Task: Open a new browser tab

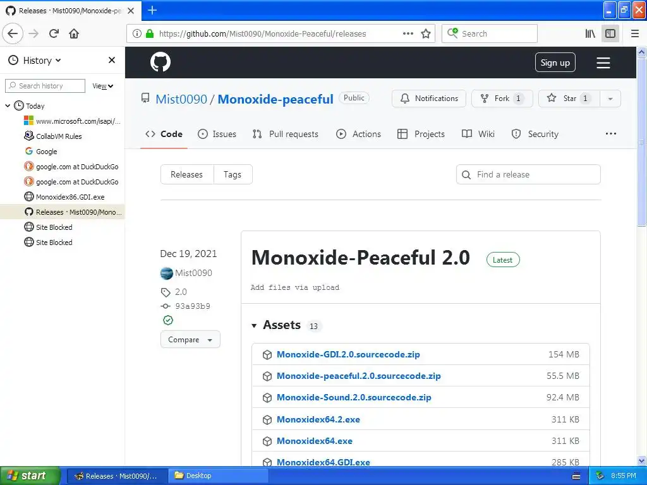Action: (152, 10)
